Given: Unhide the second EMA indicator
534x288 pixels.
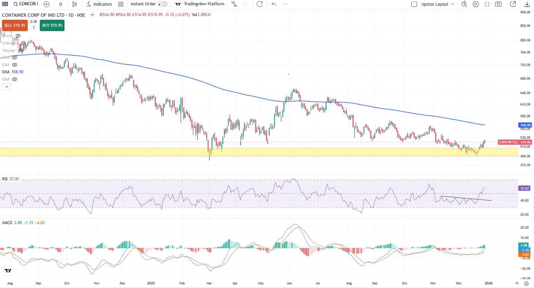Looking at the screenshot, I should [x=14, y=65].
